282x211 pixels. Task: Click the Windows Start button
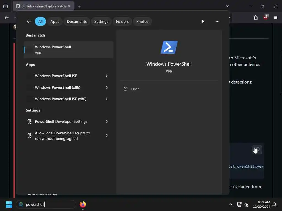pos(9,204)
